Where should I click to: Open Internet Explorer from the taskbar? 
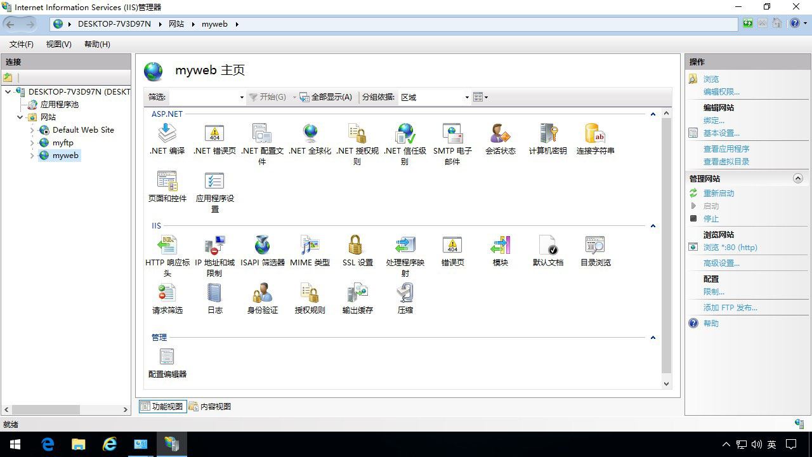[x=110, y=444]
